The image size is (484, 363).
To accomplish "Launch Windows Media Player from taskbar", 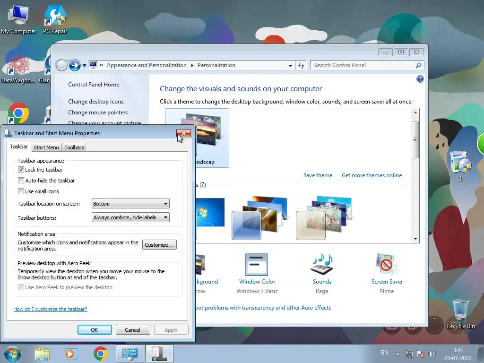I will point(71,354).
